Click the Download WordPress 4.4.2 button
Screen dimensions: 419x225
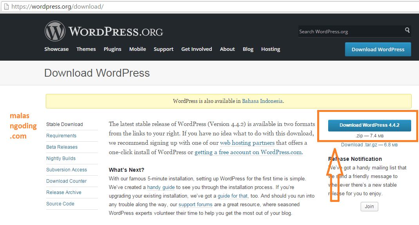369,125
